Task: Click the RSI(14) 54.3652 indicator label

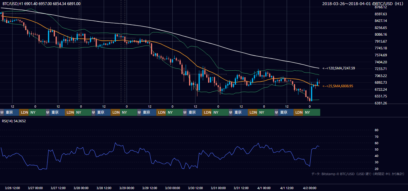Action: click(14, 121)
